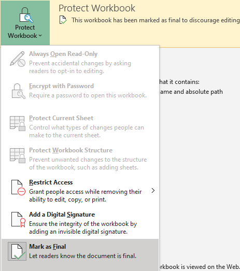The width and height of the screenshot is (240, 271).
Task: Select the Protect Current Sheet title
Action: coord(61,118)
